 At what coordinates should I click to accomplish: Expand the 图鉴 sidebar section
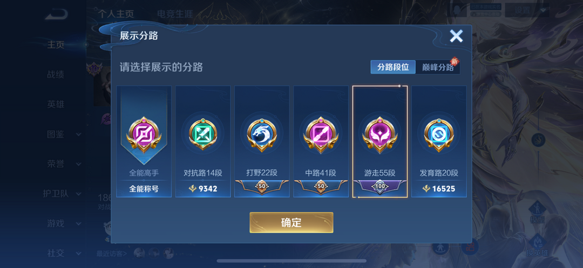point(64,134)
